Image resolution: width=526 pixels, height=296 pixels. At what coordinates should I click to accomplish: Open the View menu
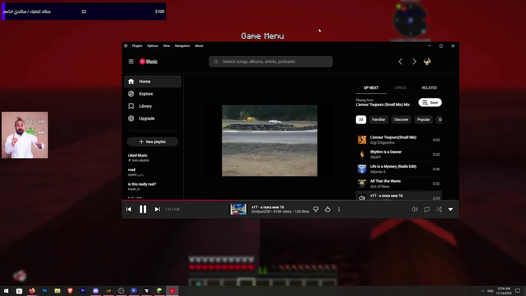166,46
